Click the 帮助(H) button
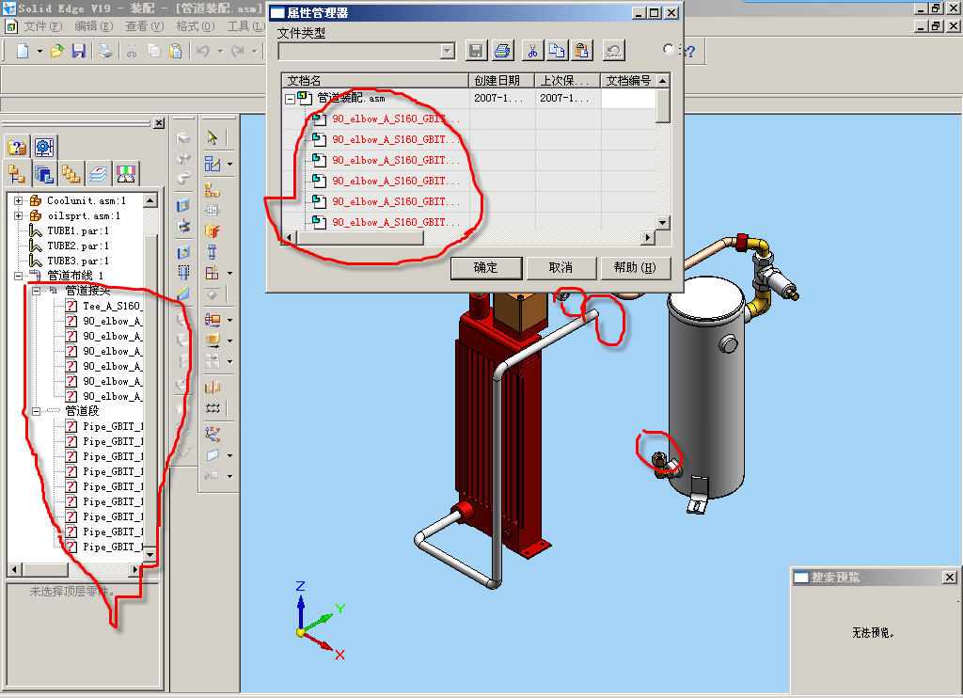 [x=635, y=268]
